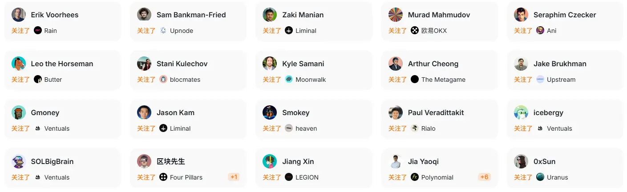Click the OKX logo icon

[x=415, y=31]
